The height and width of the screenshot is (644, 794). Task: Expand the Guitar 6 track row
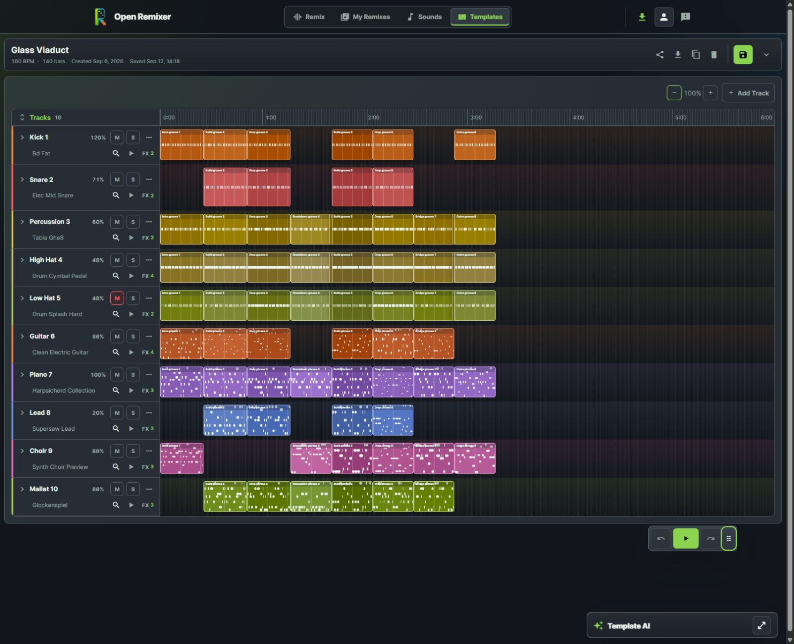coord(22,336)
